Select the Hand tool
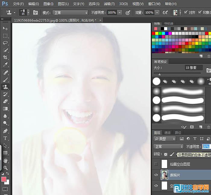The width and height of the screenshot is (211, 195). pos(5,160)
